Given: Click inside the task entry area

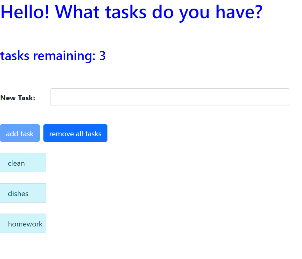Looking at the screenshot, I should coord(169,97).
